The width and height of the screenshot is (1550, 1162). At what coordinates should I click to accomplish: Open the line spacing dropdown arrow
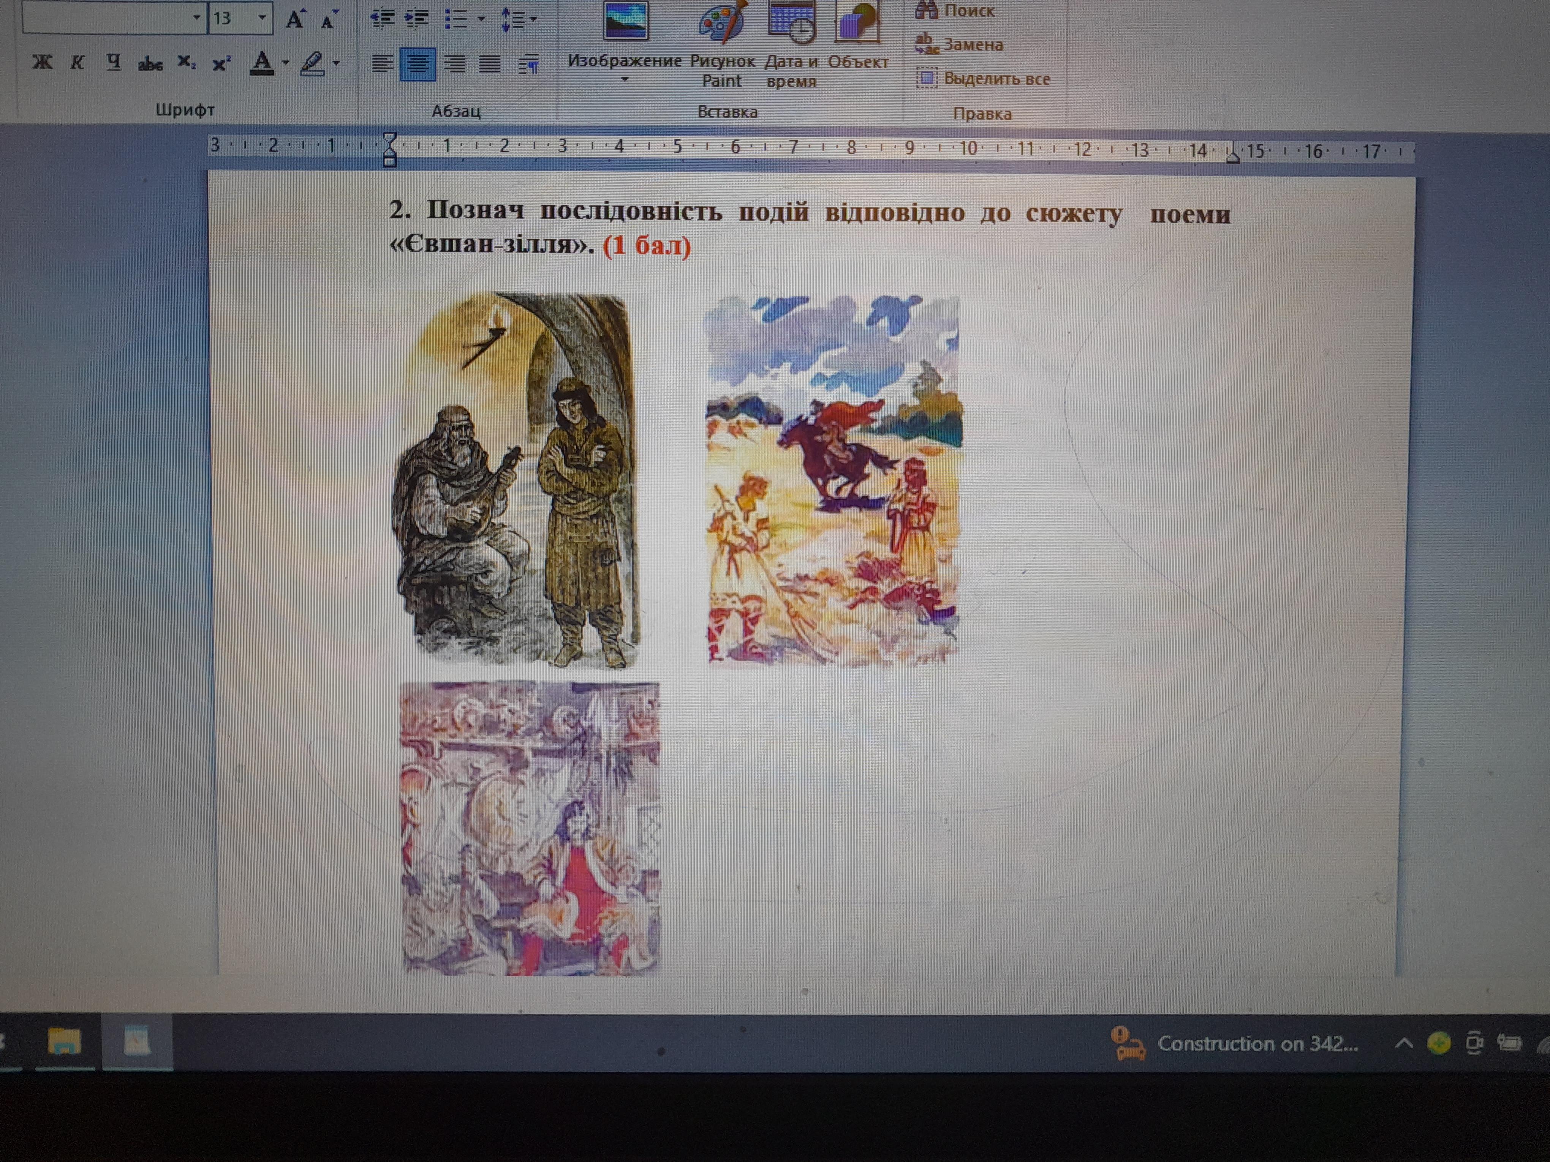534,19
